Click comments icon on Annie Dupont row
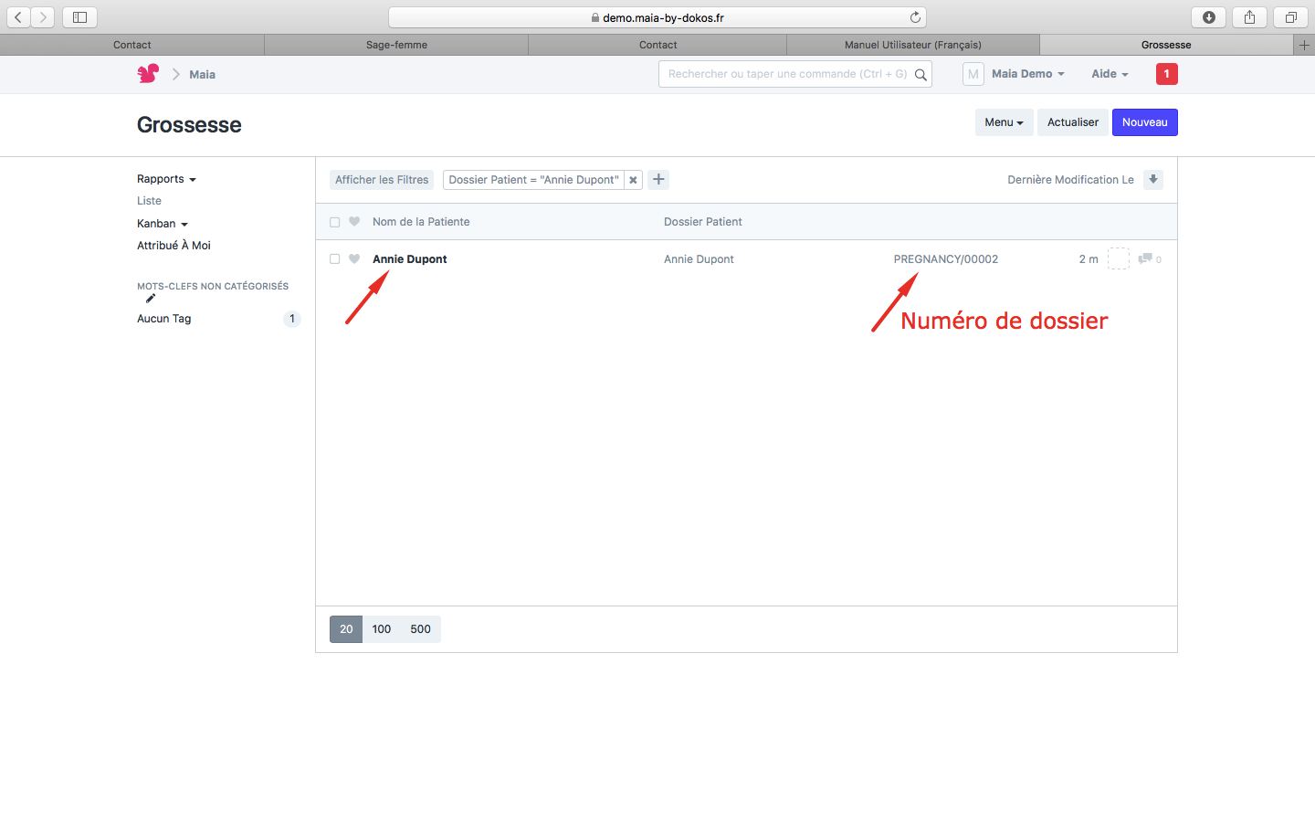This screenshot has height=822, width=1315. (x=1145, y=259)
